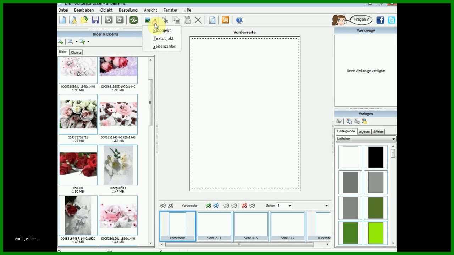Open the preview magnifier page icon
The height and width of the screenshot is (255, 454).
212,20
